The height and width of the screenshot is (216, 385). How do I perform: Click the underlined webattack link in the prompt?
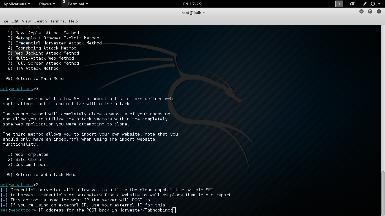pyautogui.click(x=21, y=210)
